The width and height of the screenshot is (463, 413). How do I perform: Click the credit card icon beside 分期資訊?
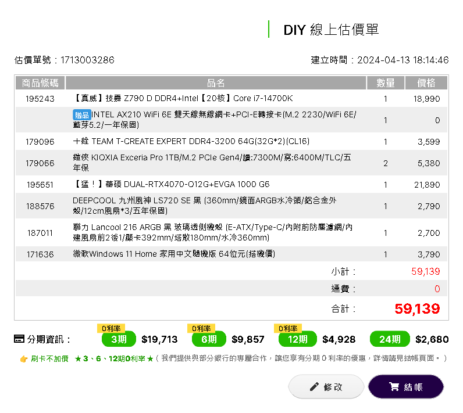[19, 339]
